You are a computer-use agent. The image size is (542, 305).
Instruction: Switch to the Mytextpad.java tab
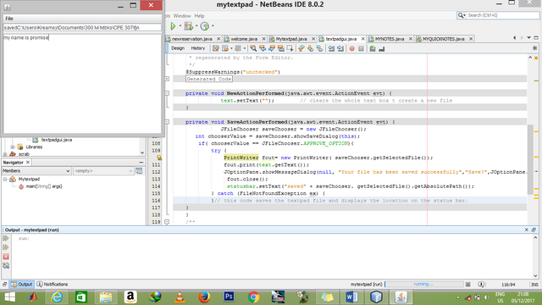click(291, 39)
